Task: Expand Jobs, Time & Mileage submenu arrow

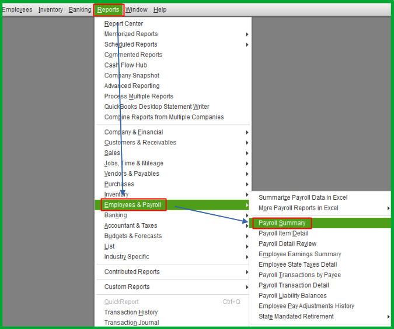Action: pyautogui.click(x=247, y=164)
